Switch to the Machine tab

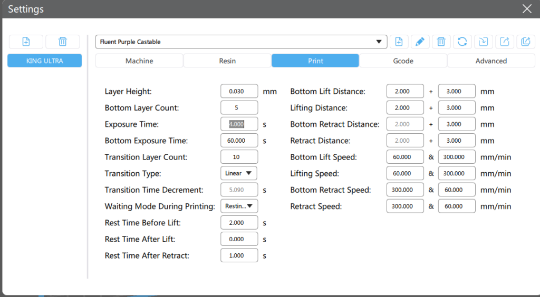coord(139,61)
